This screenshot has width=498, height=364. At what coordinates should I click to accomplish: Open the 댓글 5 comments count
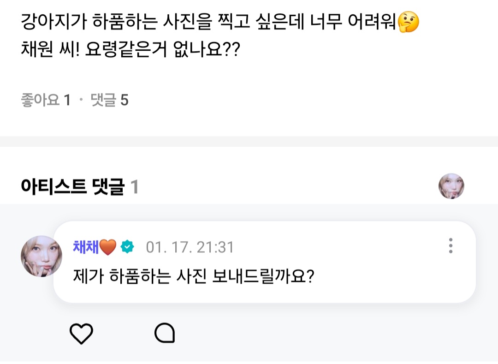click(110, 100)
